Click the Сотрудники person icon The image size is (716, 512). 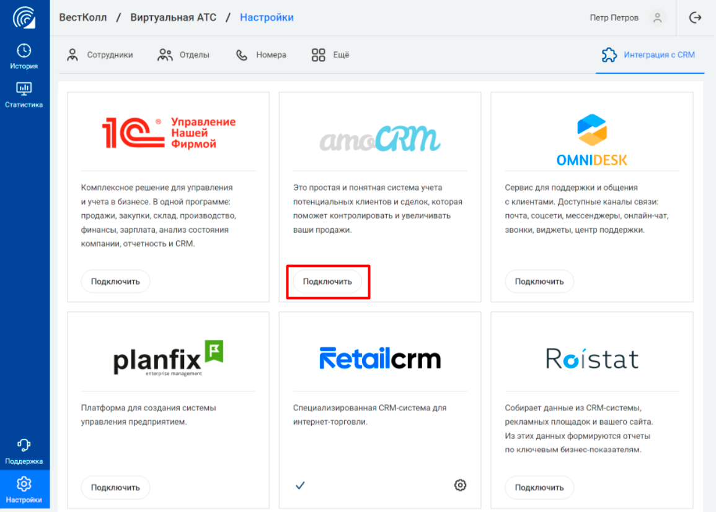pyautogui.click(x=72, y=54)
